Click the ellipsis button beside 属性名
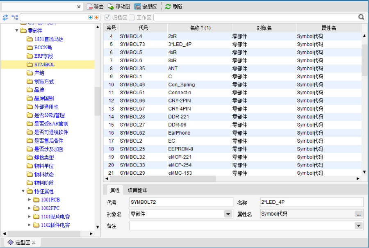 (x=359, y=214)
